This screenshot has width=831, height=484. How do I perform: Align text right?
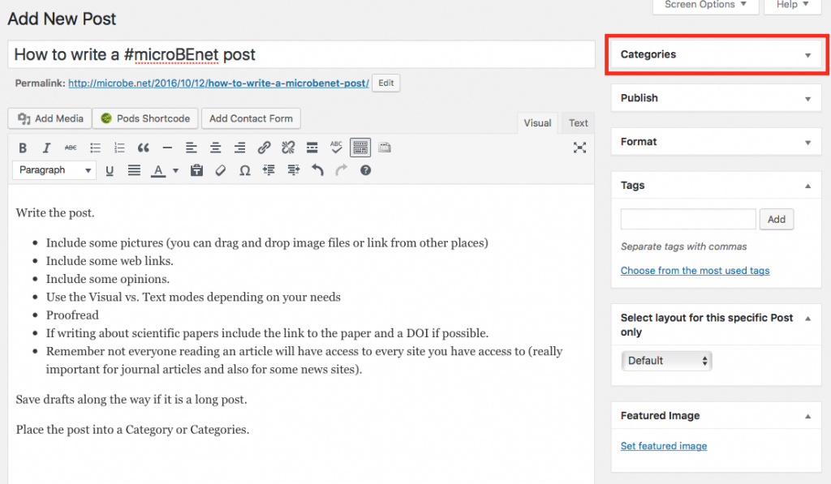pyautogui.click(x=239, y=148)
